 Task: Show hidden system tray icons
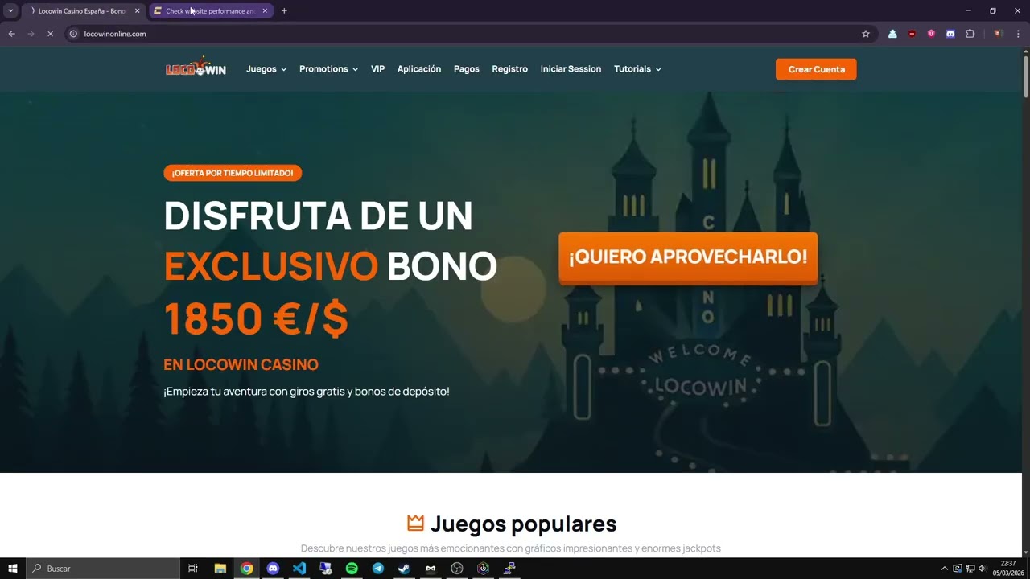tap(945, 569)
